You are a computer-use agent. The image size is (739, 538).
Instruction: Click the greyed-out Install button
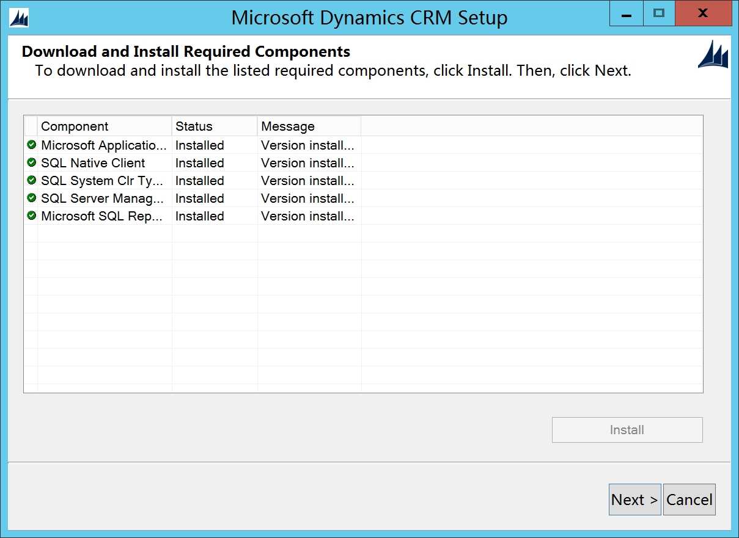[627, 430]
